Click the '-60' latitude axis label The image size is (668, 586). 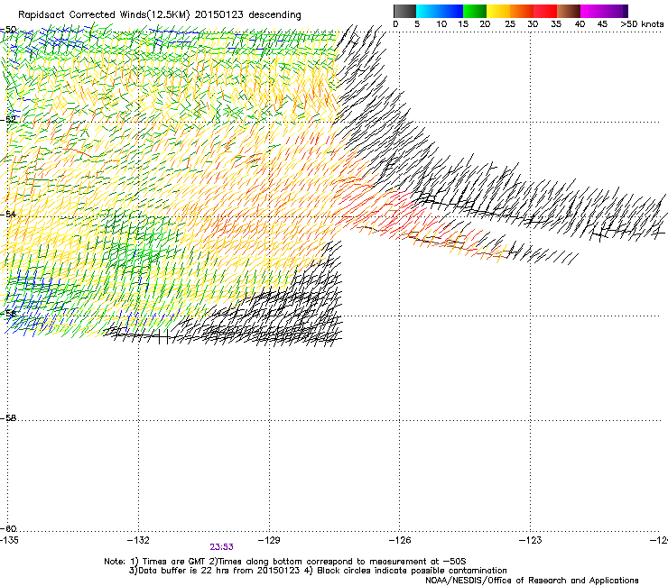[8, 529]
